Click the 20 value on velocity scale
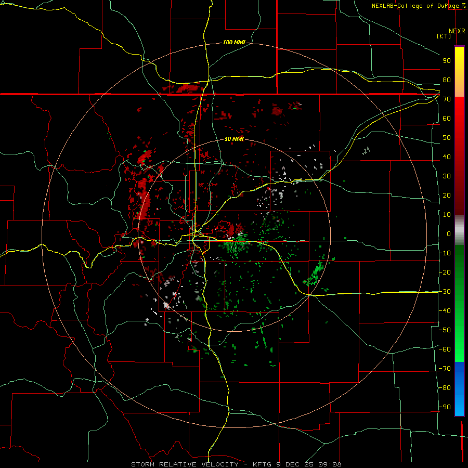This screenshot has height=468, width=468. point(447,196)
